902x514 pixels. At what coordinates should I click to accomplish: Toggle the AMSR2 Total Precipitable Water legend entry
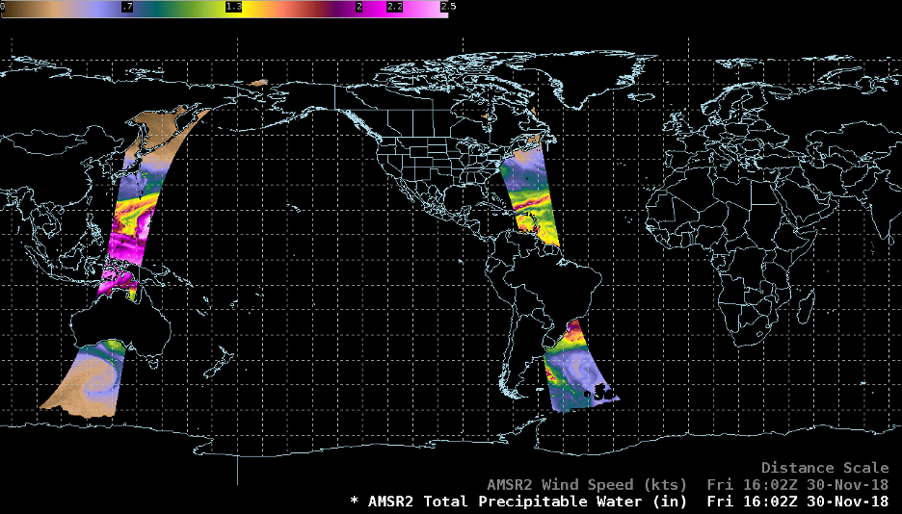[x=528, y=501]
